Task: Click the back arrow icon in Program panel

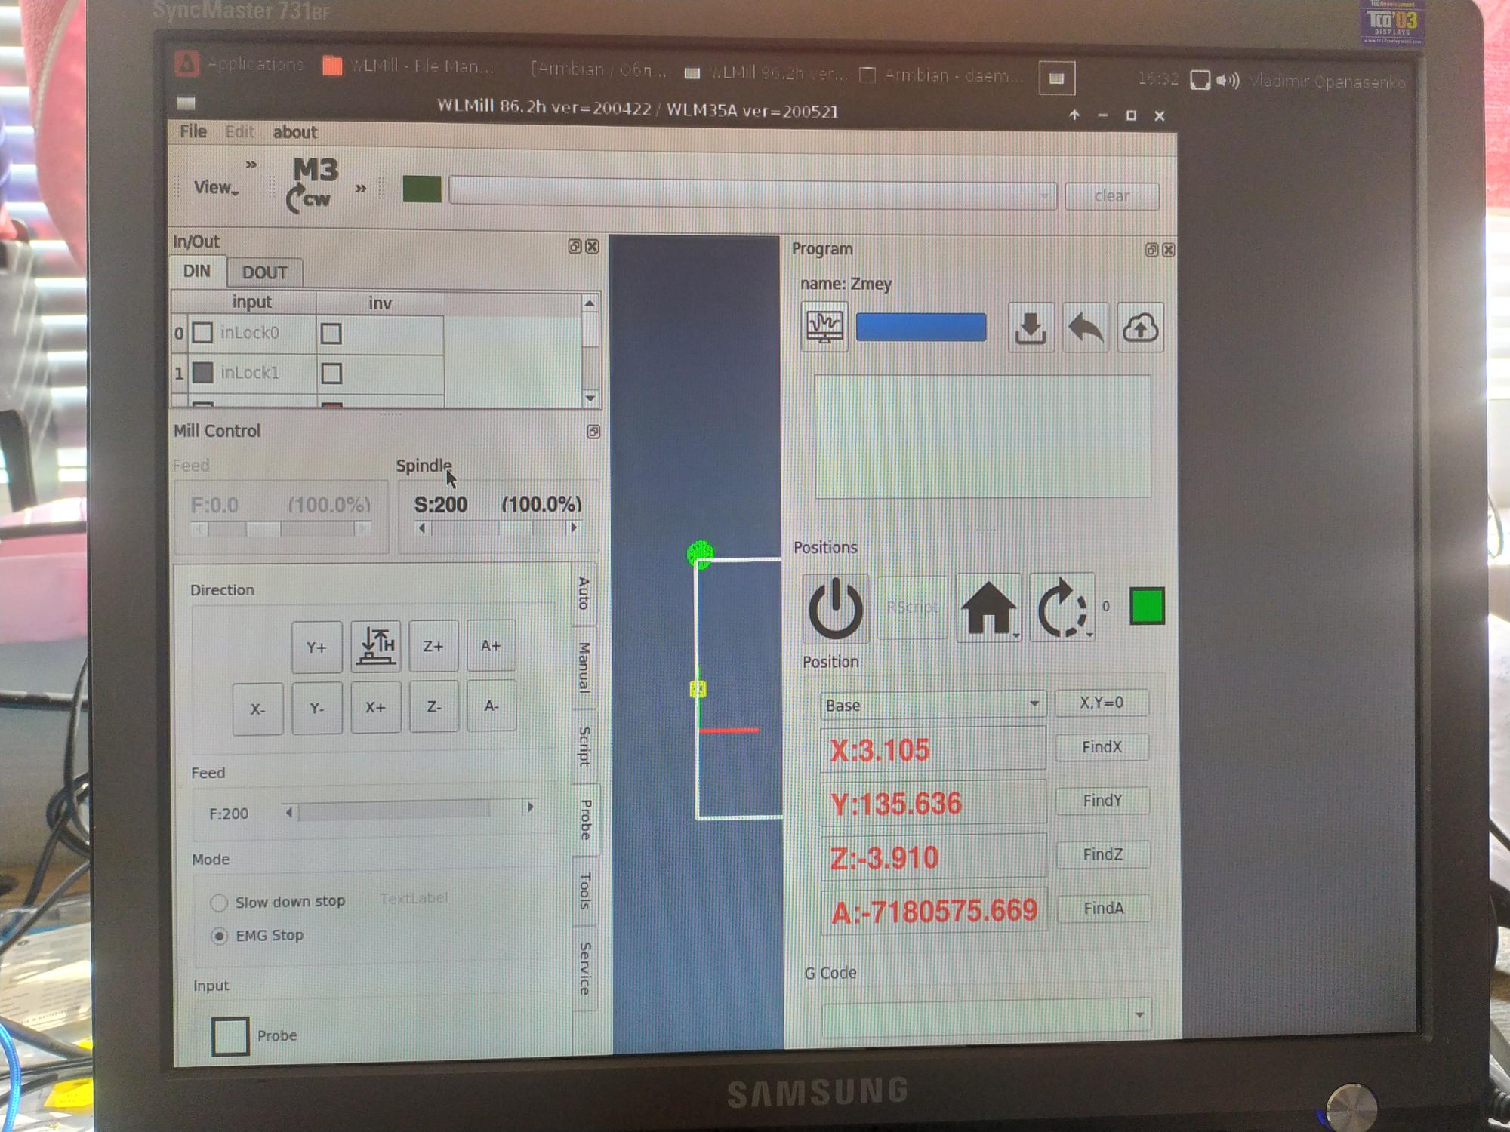Action: click(1085, 328)
